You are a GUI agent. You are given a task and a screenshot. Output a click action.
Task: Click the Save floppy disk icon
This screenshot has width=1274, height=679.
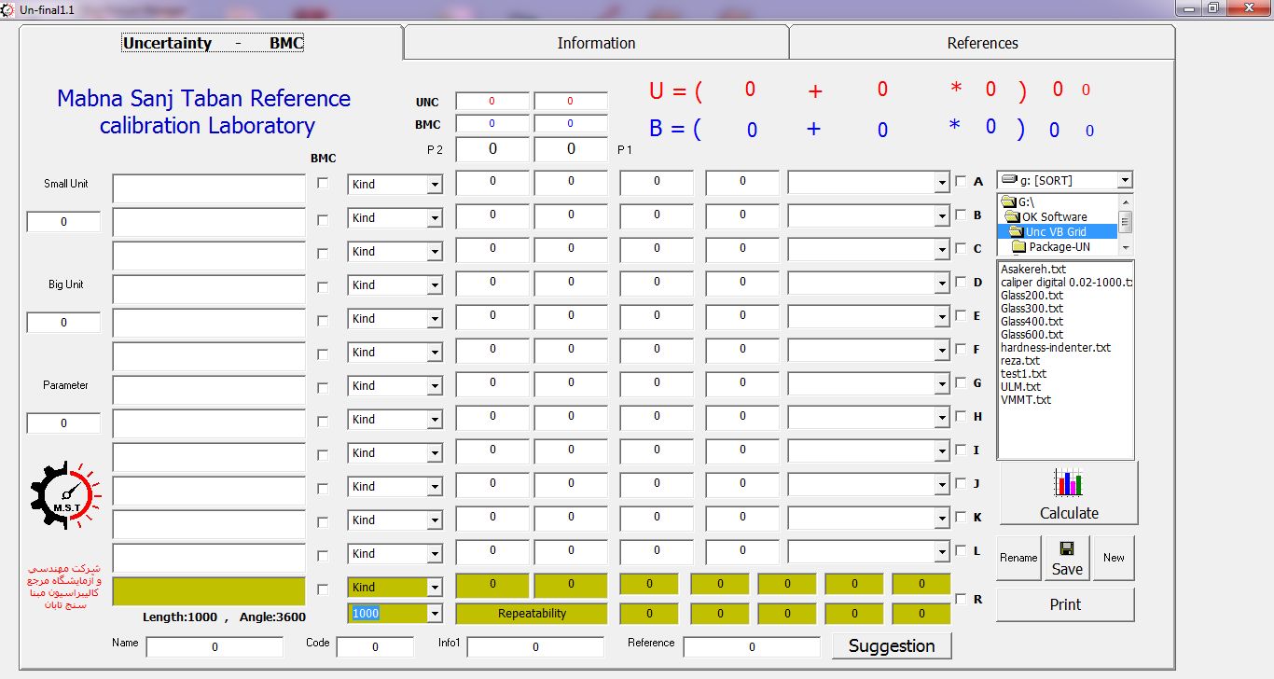point(1067,548)
